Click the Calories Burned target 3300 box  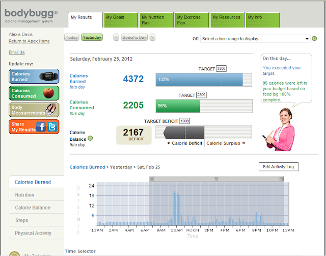(221, 68)
